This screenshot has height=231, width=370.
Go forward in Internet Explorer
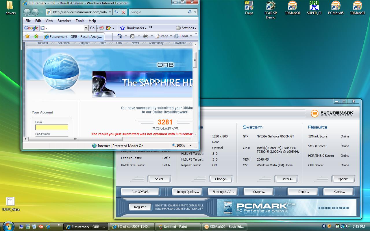tap(35, 12)
